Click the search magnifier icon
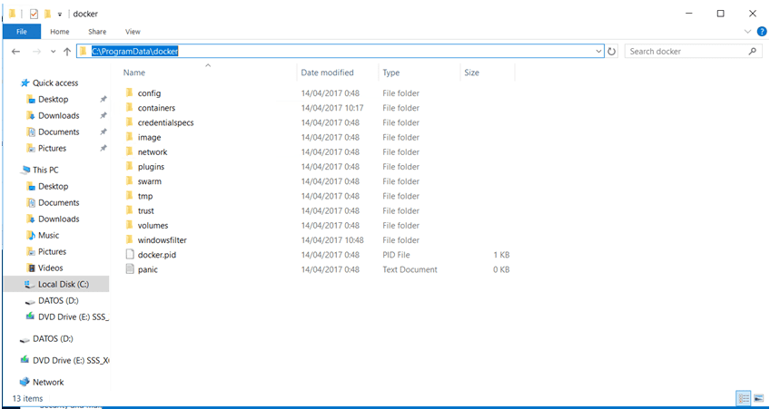Image resolution: width=770 pixels, height=409 pixels. pyautogui.click(x=753, y=52)
